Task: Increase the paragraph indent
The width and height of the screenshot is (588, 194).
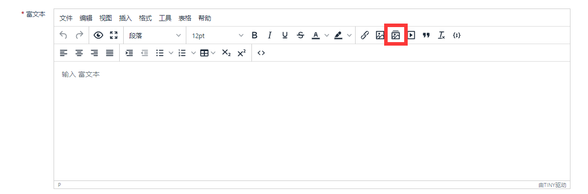Action: point(129,53)
